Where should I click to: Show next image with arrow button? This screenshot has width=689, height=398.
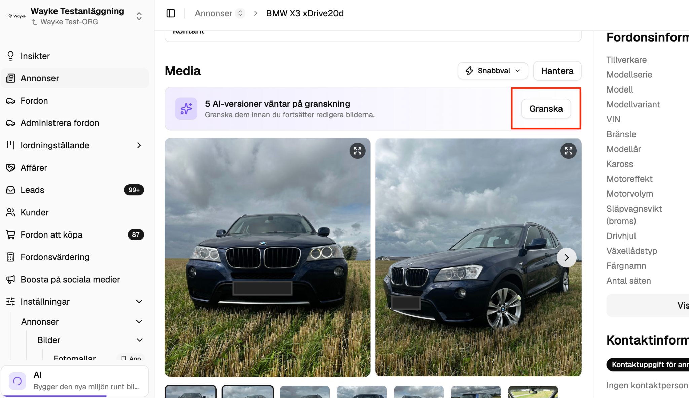567,257
